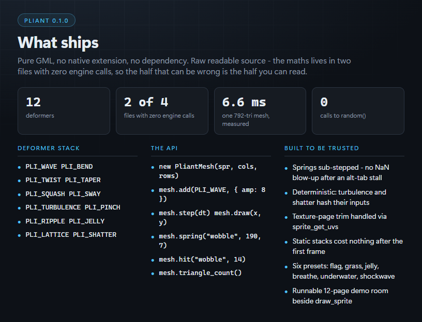
Task: Click THE API section header
Action: coord(164,148)
